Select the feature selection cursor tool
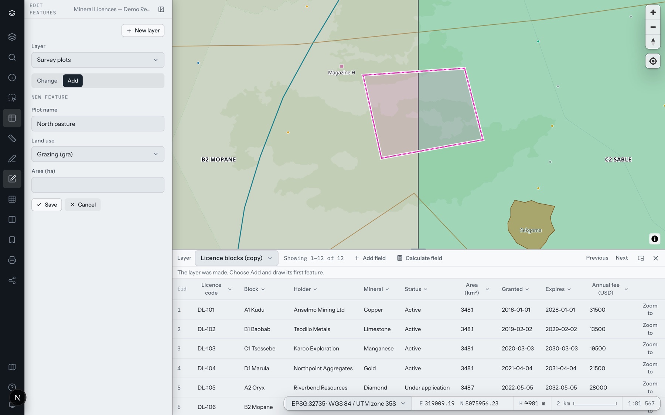665x415 pixels. point(12,98)
